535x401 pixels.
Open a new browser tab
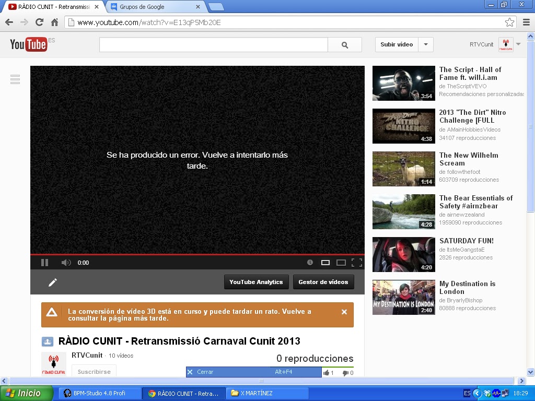tap(216, 7)
